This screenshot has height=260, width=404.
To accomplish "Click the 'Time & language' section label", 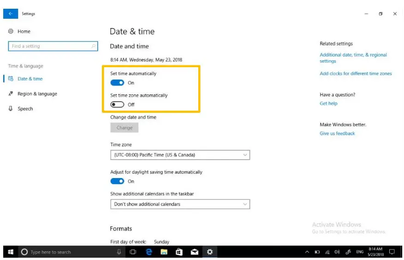I will point(25,66).
